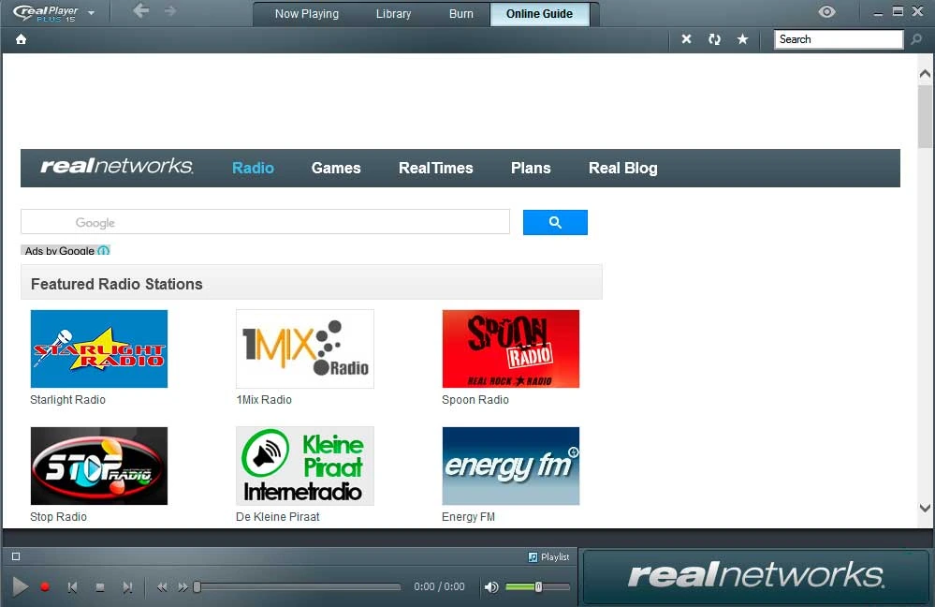Open the Radio navigation link
Viewport: 935px width, 607px height.
tap(253, 169)
